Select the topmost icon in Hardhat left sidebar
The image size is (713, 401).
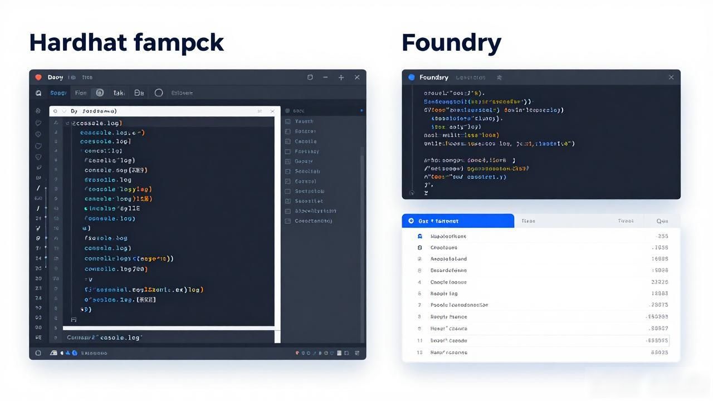[x=38, y=111]
